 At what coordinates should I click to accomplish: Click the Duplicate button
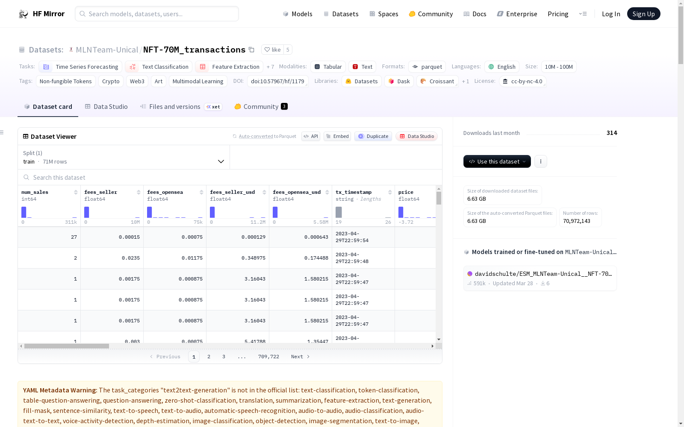(373, 136)
